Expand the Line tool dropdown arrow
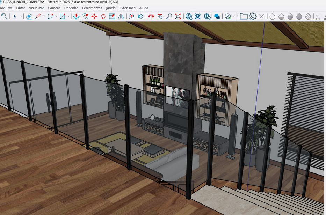The height and width of the screenshot is (215, 326). coord(44,16)
